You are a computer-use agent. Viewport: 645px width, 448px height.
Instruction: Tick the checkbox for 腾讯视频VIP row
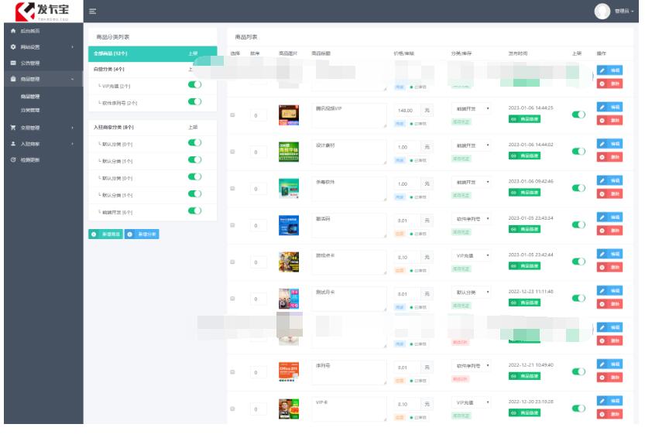(232, 115)
